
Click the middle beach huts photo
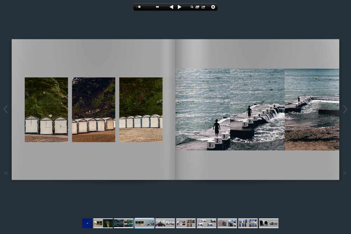(93, 110)
